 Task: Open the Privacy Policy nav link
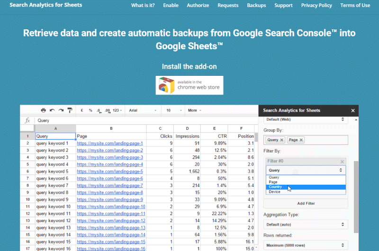[x=316, y=5]
